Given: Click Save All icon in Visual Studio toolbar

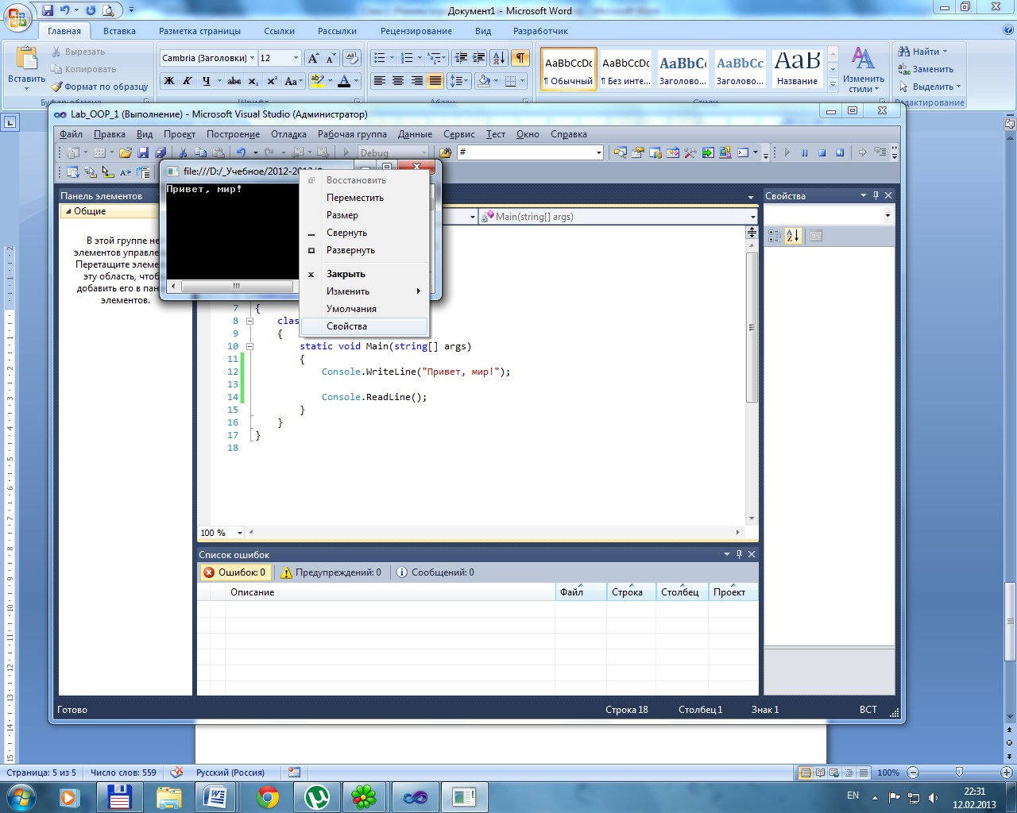Looking at the screenshot, I should (160, 152).
